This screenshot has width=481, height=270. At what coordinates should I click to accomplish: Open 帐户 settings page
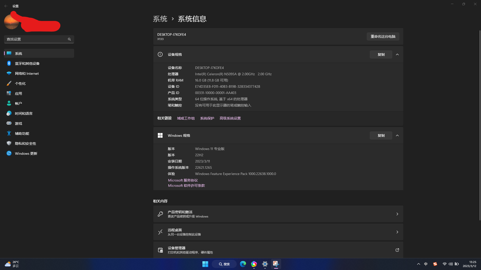[x=39, y=103]
